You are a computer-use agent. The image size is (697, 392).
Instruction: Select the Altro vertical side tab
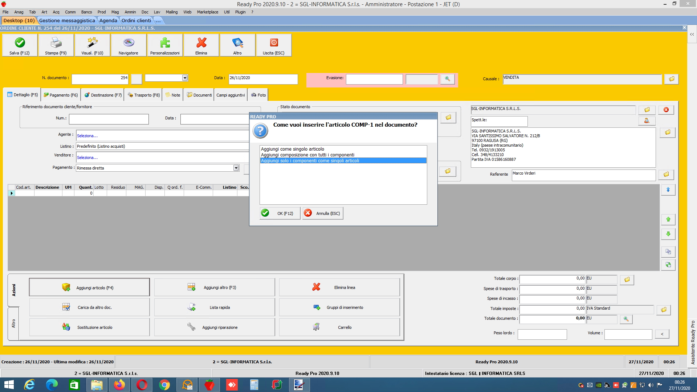coord(13,323)
